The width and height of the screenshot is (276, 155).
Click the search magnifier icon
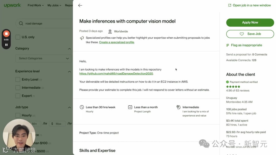pos(21,24)
